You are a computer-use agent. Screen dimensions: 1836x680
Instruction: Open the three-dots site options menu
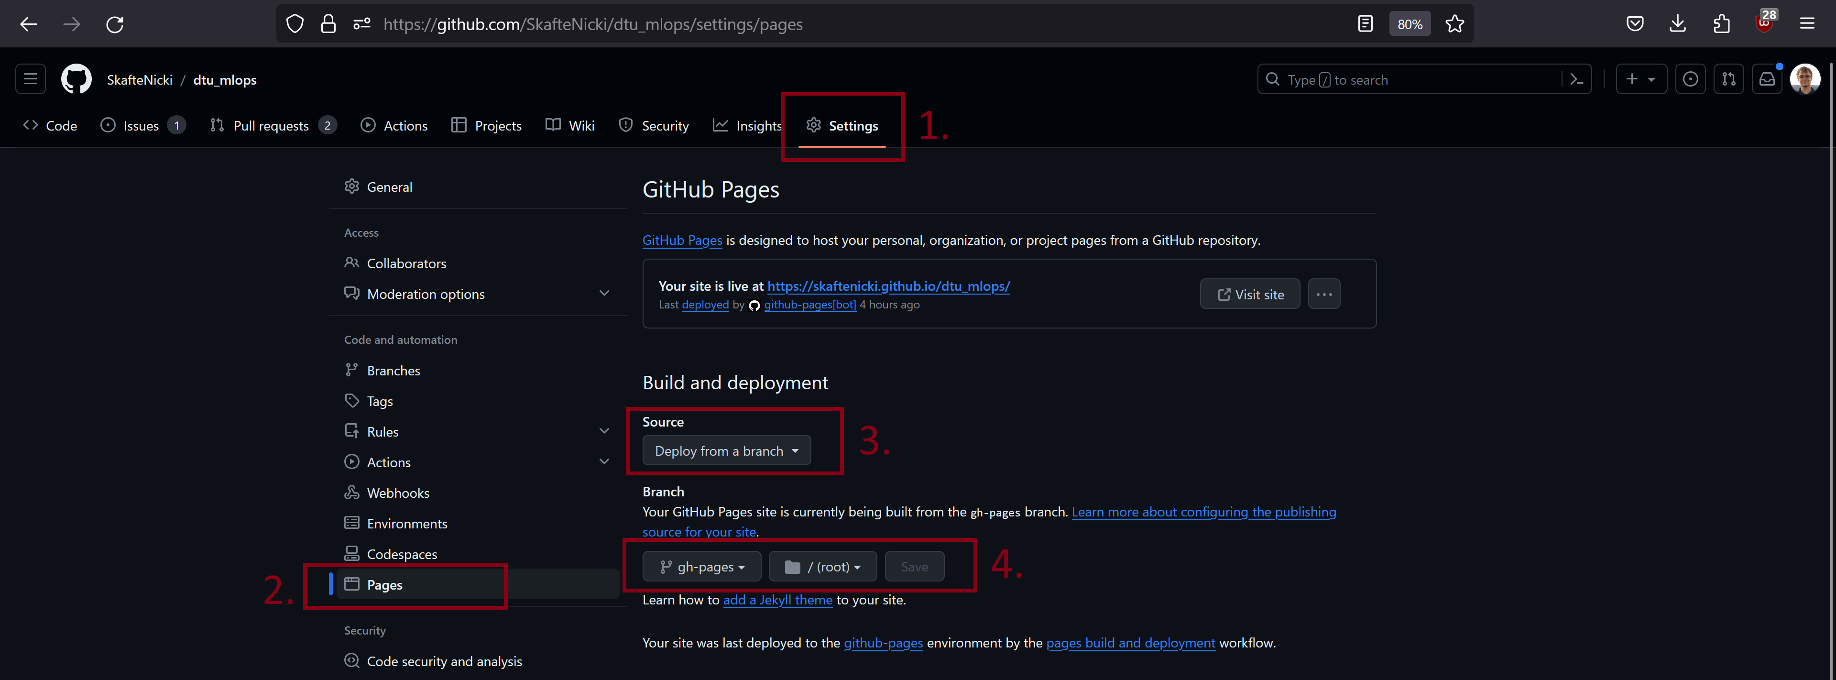[1323, 295]
